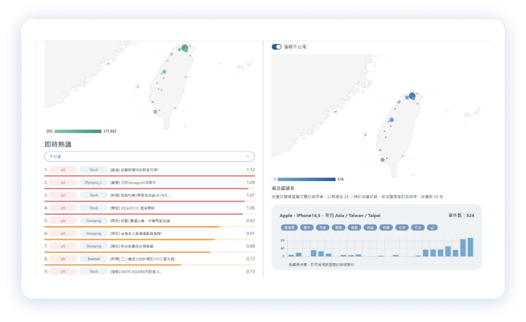Viewport: 526px width, 322px height.
Task: Select the Stock board tag in row 9
Action: click(94, 272)
